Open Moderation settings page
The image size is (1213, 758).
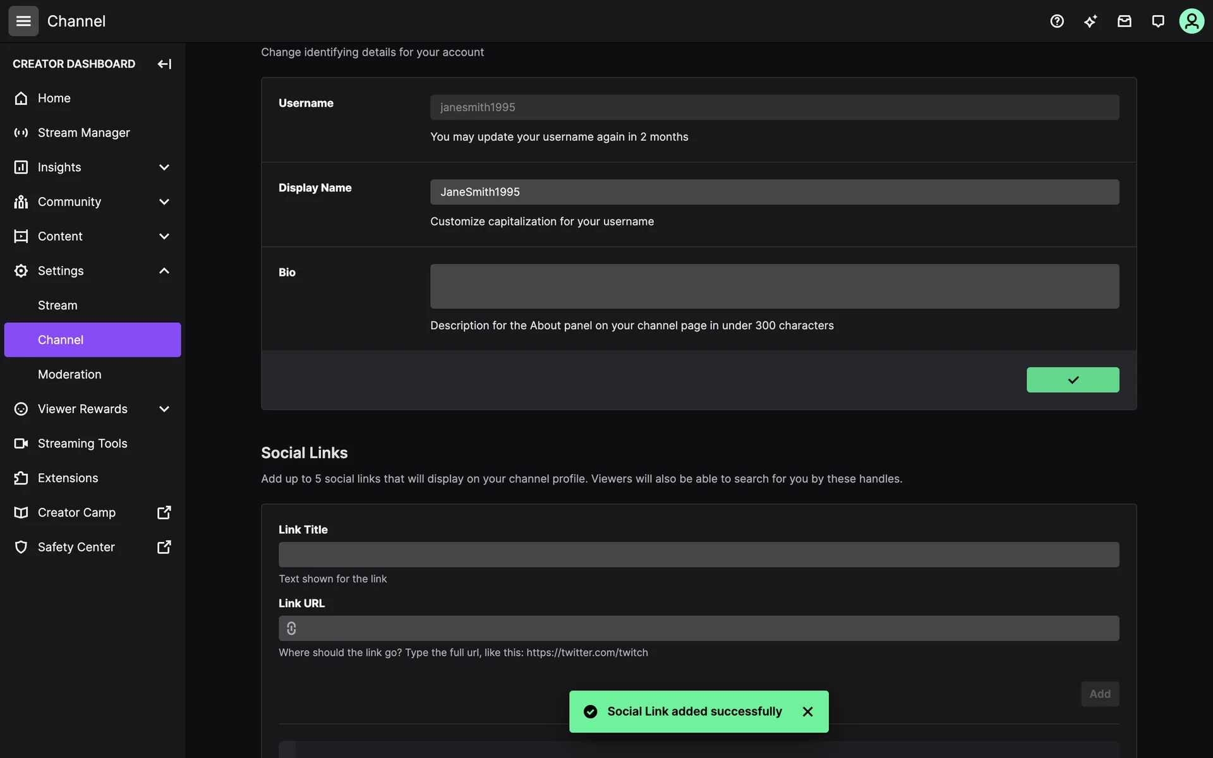coord(69,375)
